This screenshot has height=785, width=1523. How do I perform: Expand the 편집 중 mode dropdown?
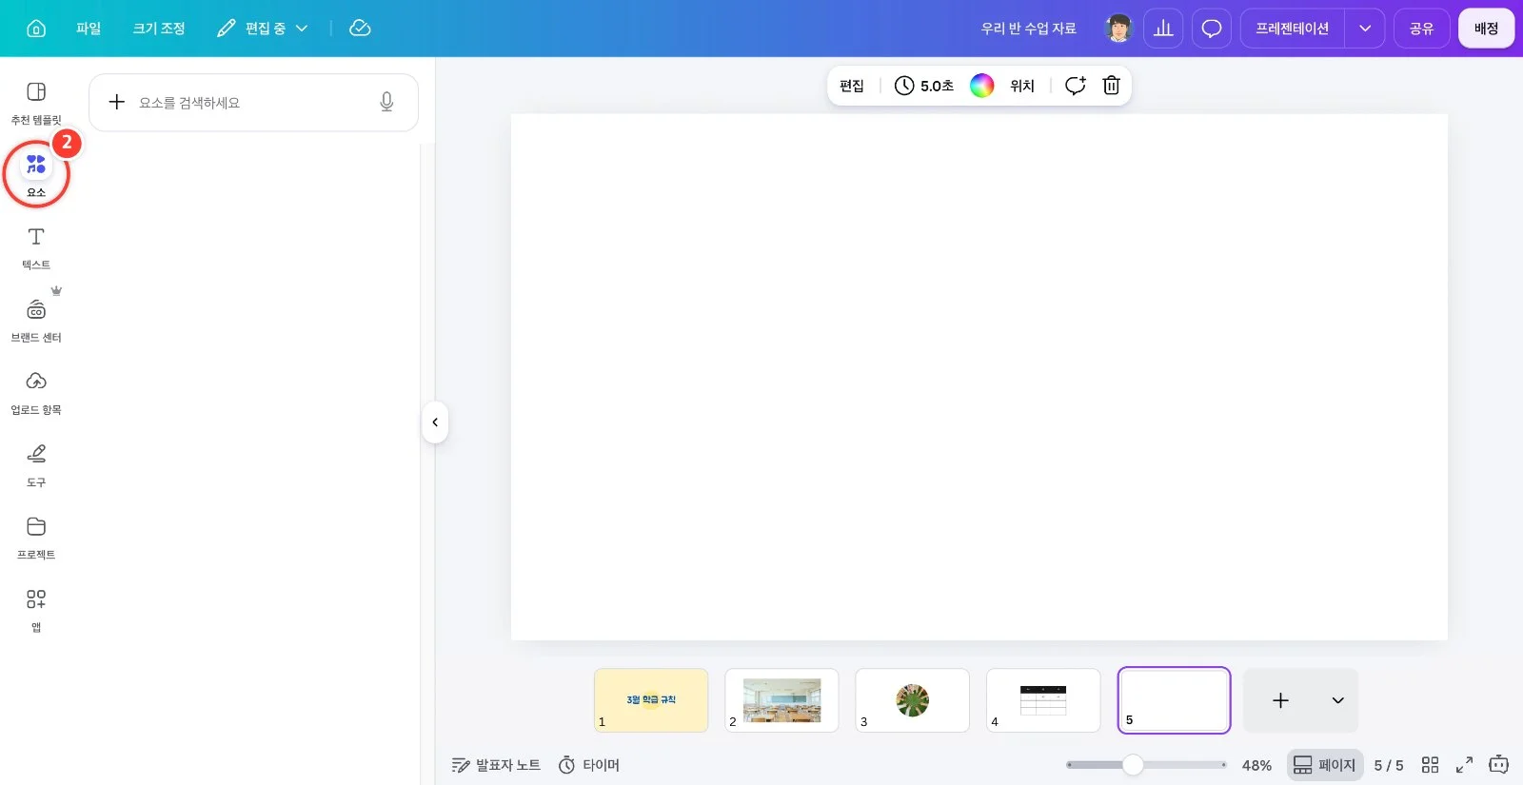coord(263,29)
